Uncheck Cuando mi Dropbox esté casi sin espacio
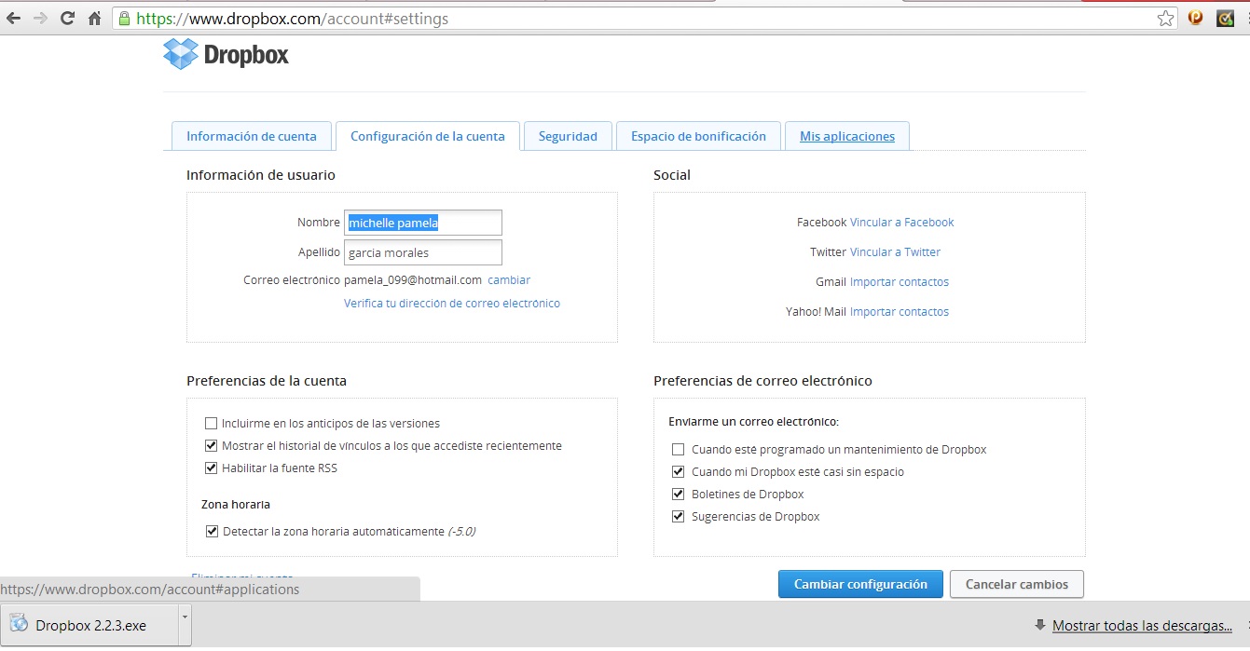The image size is (1250, 651). click(679, 471)
